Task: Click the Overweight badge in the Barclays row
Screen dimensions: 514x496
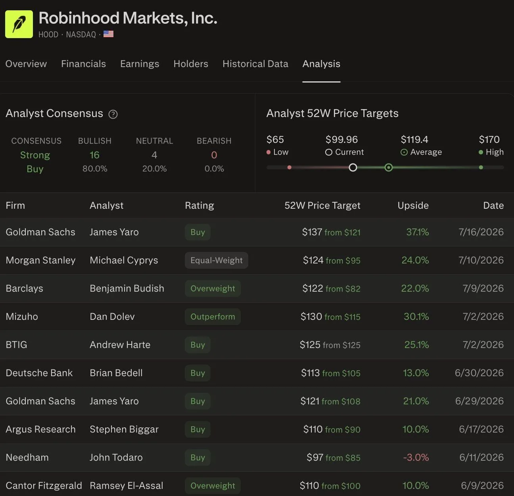Action: (x=213, y=288)
